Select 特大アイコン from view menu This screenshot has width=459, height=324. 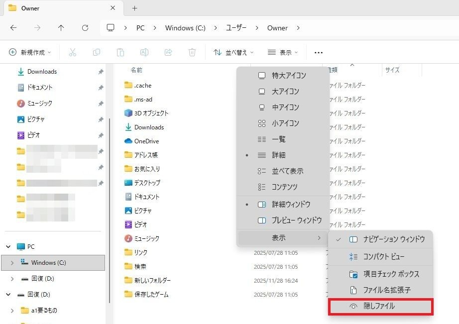[x=289, y=76]
